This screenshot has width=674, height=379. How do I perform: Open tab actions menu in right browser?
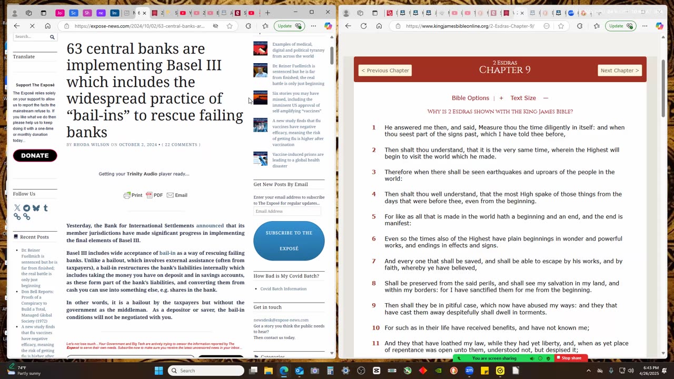point(375,13)
